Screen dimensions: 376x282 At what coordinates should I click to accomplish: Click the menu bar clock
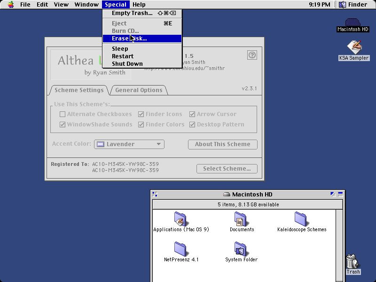(x=320, y=5)
